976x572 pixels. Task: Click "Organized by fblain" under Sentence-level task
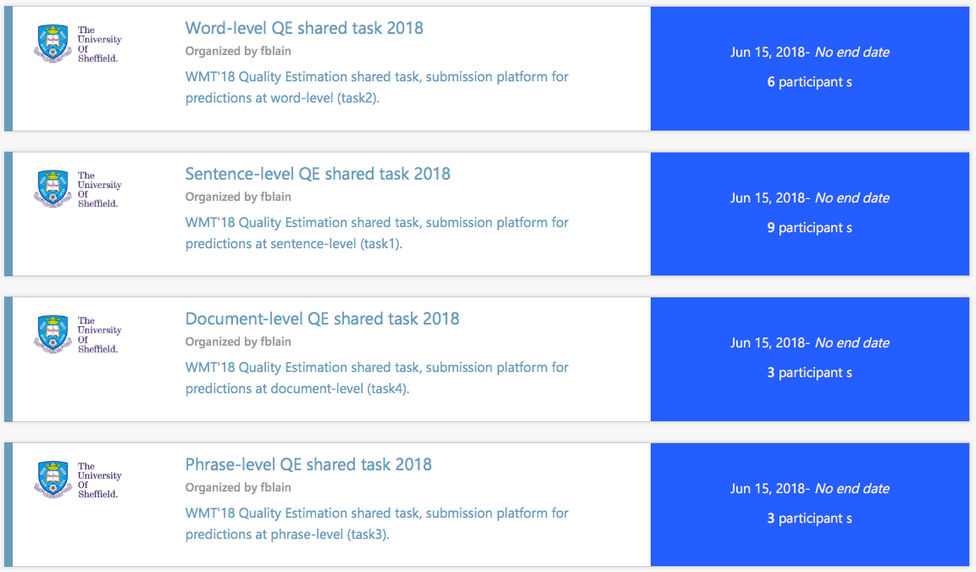[238, 197]
